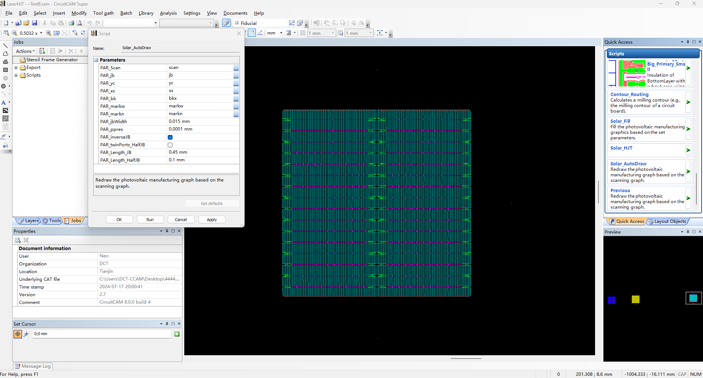Click the Run button in Script dialog

point(150,220)
